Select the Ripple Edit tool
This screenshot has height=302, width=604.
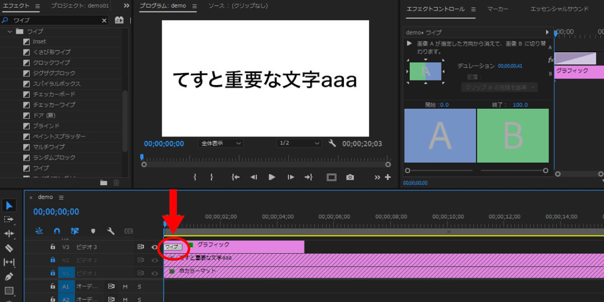click(x=9, y=234)
